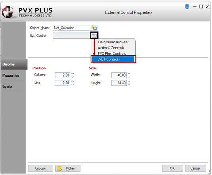The image size is (212, 175).
Task: Decrease the Column value with down arrow
Action: [72, 77]
